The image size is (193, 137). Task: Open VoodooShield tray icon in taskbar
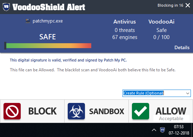pos(162,130)
